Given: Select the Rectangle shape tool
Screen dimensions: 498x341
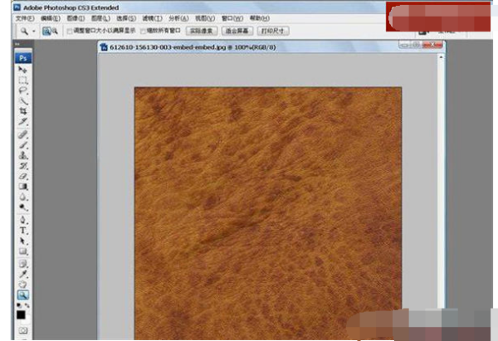Looking at the screenshot, I should click(x=23, y=251).
